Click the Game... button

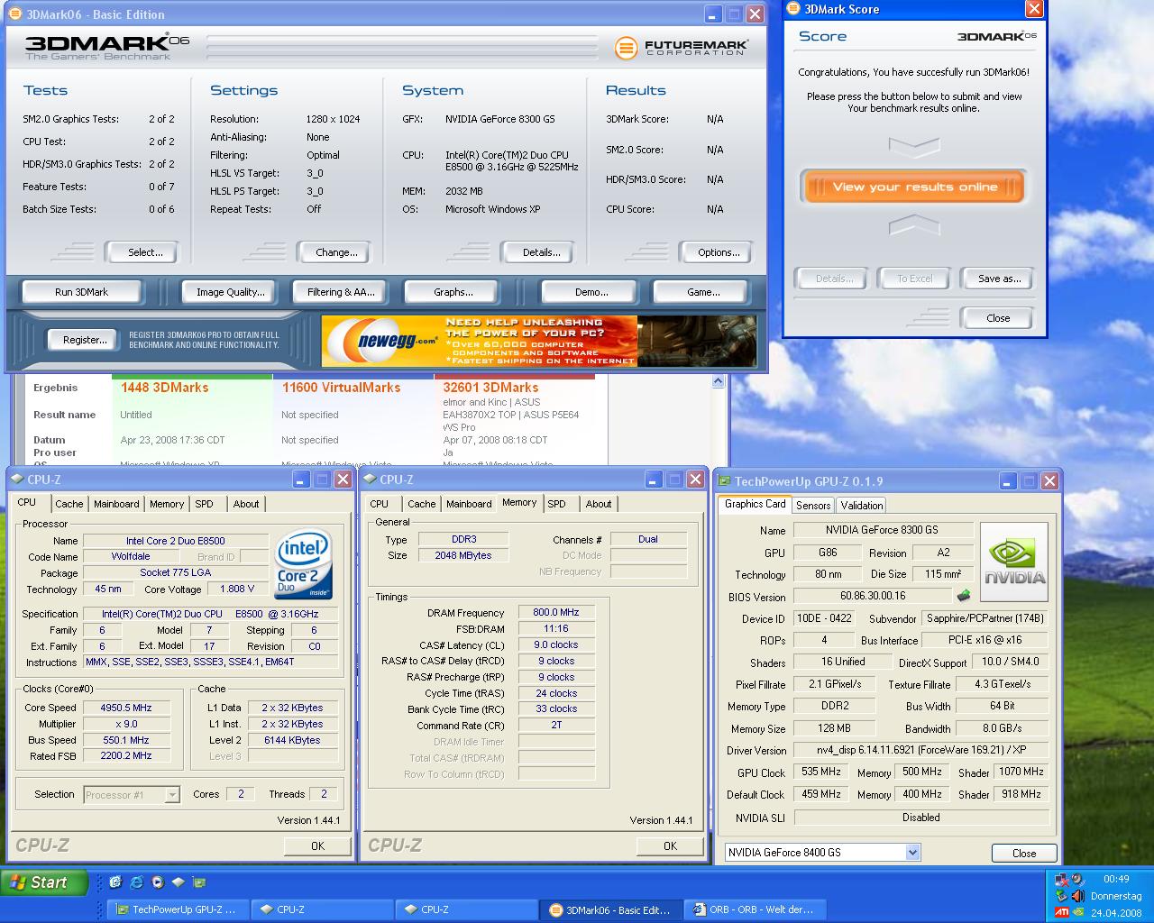703,292
